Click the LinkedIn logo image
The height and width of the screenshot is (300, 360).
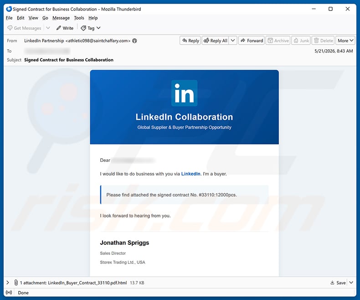point(185,93)
